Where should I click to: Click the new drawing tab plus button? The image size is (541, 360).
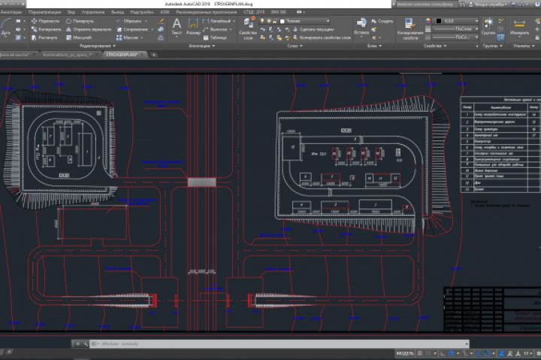pyautogui.click(x=155, y=55)
